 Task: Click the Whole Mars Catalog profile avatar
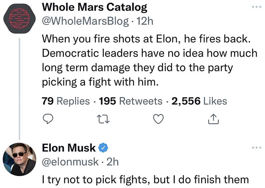(x=20, y=18)
